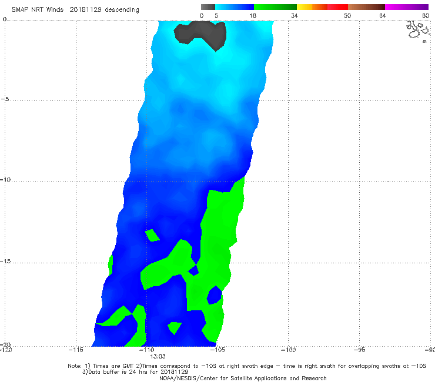Click the color bar label '50'
This screenshot has width=435, height=382.
click(x=347, y=15)
